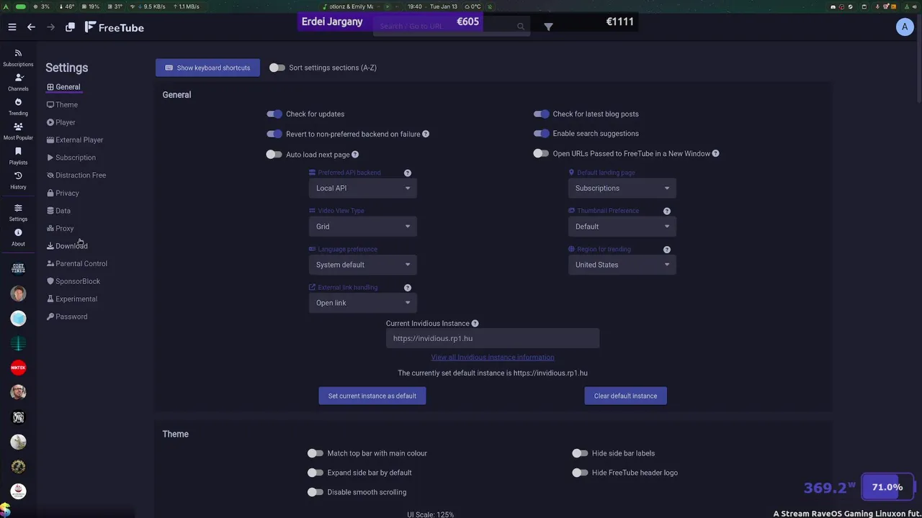Enable Auto load next page
This screenshot has height=518, width=922.
[x=274, y=154]
